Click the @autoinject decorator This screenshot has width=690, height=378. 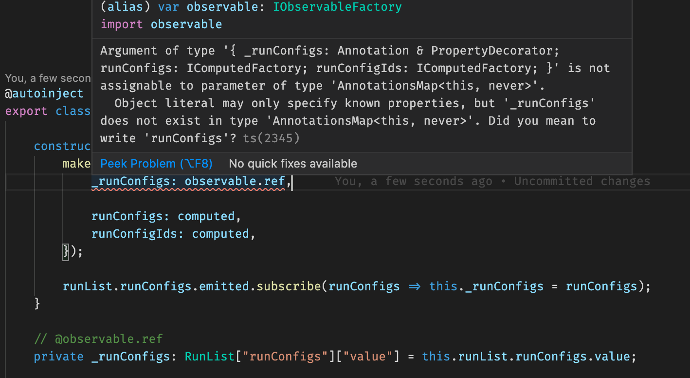[44, 93]
